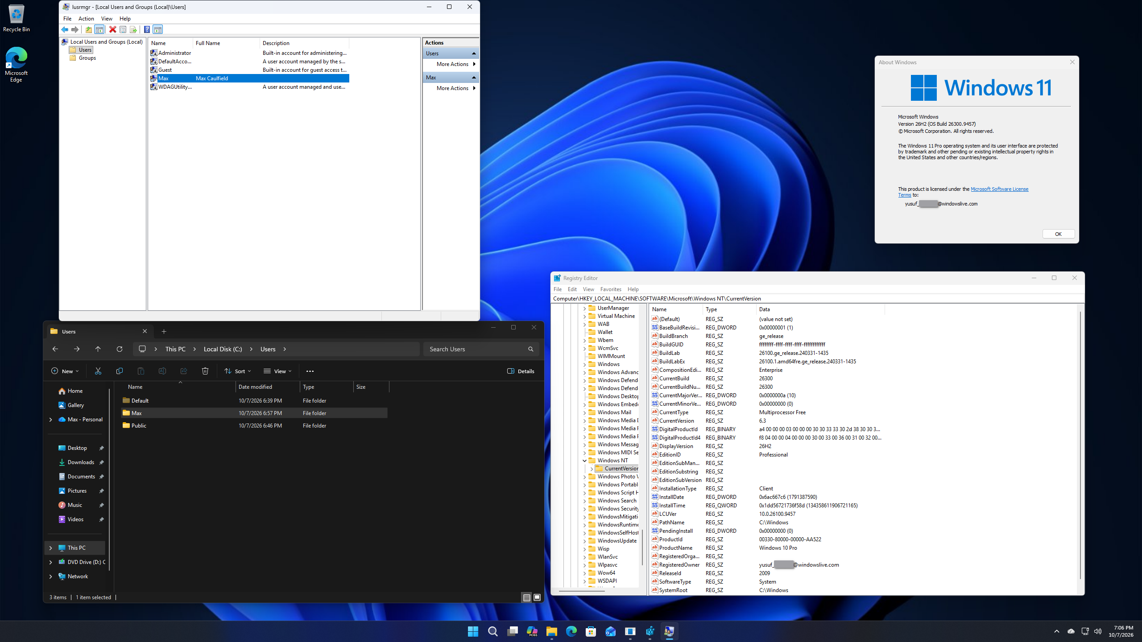The width and height of the screenshot is (1142, 642).
Task: Click OK in About Windows dialog
Action: click(1058, 234)
